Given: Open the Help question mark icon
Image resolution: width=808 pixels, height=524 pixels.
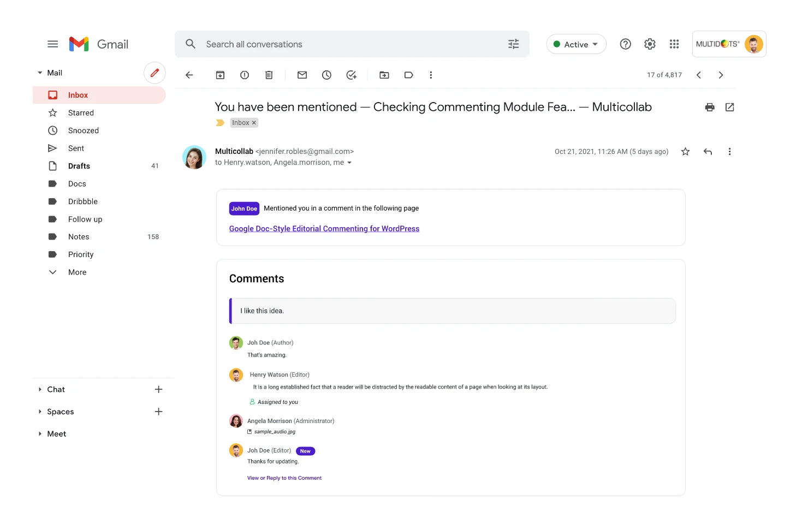Looking at the screenshot, I should [626, 44].
